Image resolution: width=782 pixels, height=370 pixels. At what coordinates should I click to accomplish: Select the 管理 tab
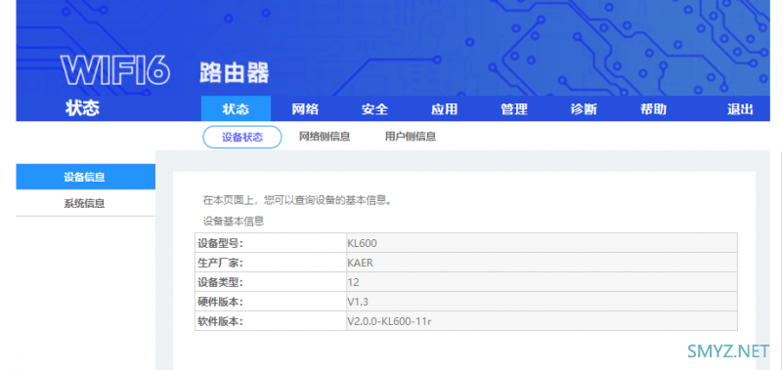[x=514, y=109]
